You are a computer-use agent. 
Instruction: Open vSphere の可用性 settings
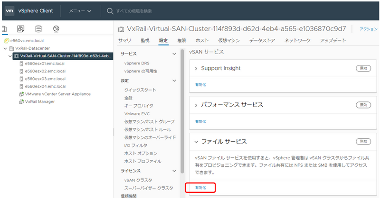coord(141,71)
